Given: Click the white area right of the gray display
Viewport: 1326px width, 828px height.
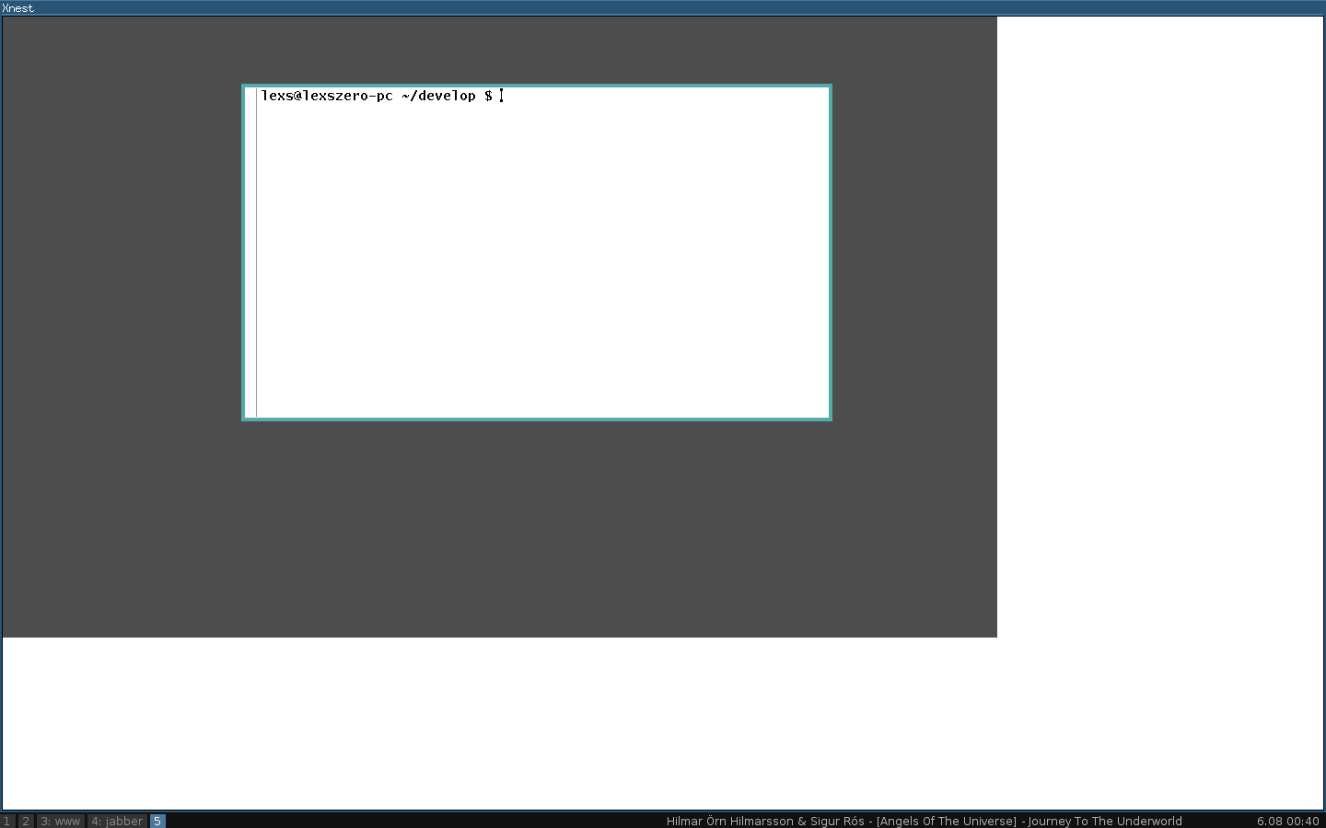Looking at the screenshot, I should click(x=1160, y=322).
